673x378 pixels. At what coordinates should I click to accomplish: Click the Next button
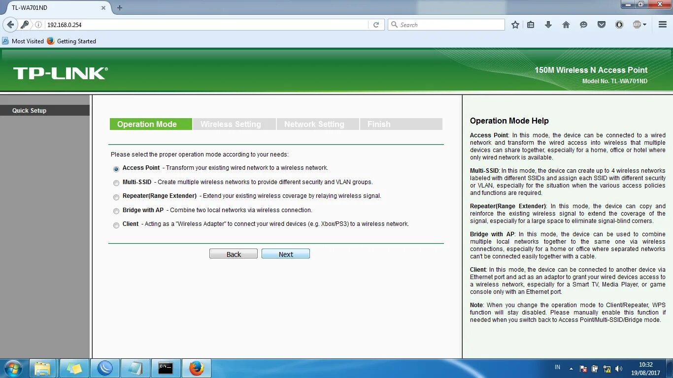pos(286,254)
